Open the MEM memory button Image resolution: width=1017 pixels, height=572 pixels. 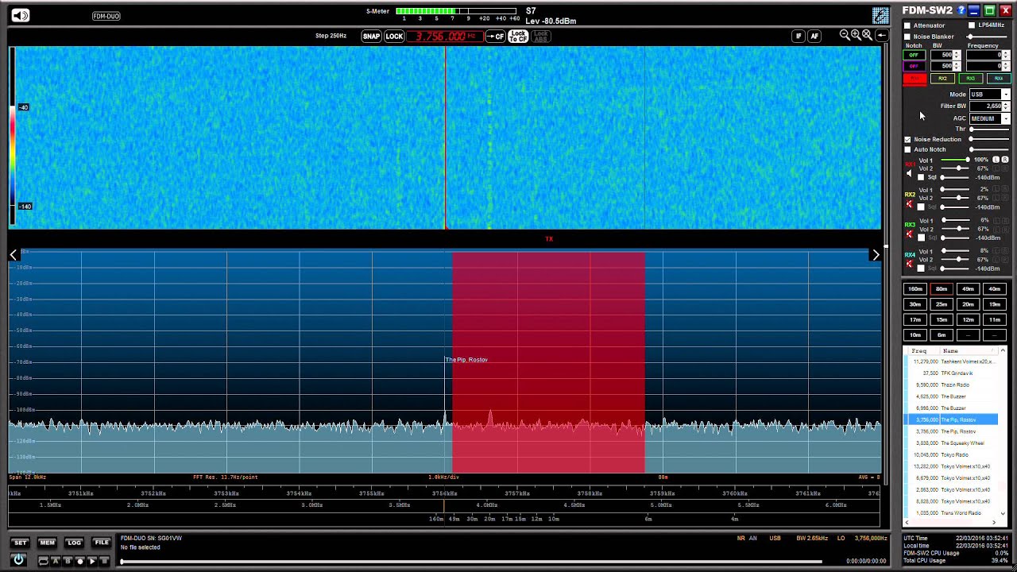(47, 543)
